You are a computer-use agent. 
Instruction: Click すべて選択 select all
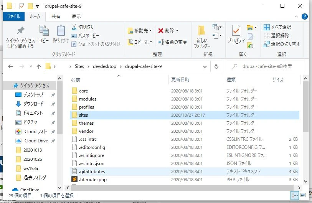pos(277,27)
